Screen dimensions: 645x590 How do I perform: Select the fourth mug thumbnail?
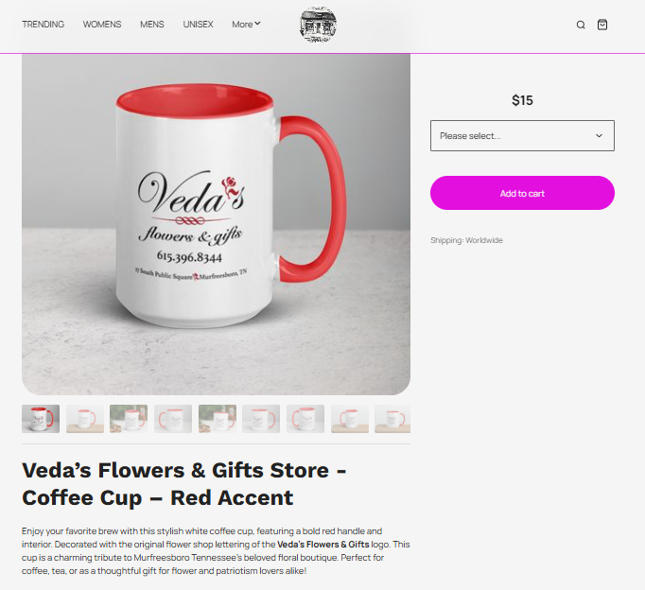(x=173, y=419)
